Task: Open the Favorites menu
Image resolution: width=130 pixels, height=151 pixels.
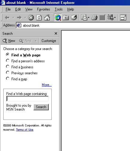Action: pos(44,9)
